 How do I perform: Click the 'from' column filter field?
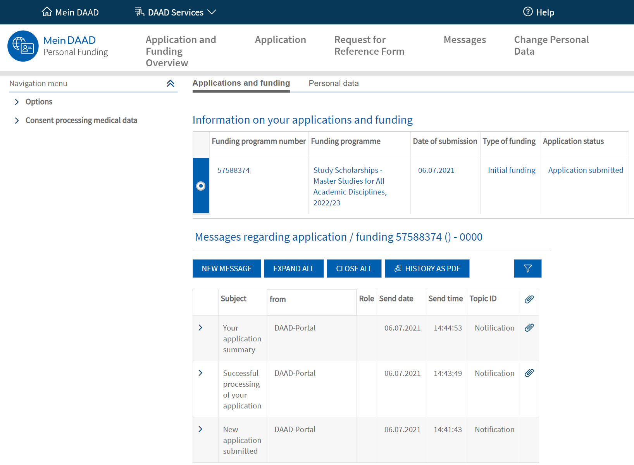tap(312, 302)
